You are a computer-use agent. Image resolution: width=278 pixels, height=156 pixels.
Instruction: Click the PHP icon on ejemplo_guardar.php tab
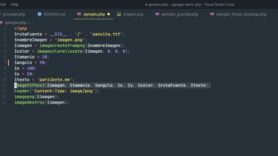(157, 14)
